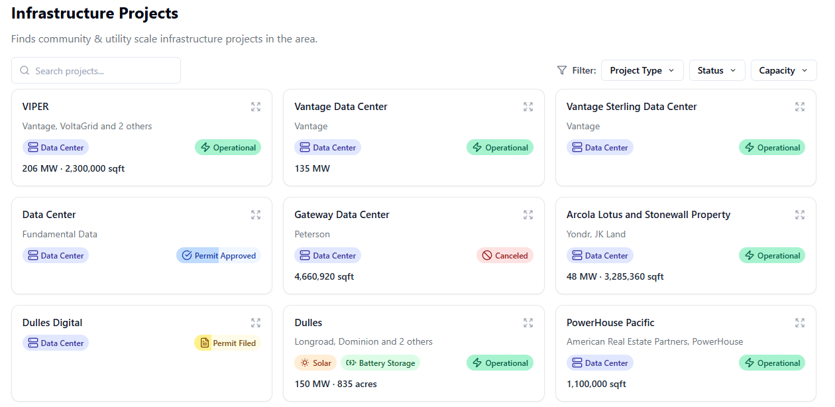Viewport: 835px width, 407px height.
Task: Click Data Center tag on PowerHouse Pacific
Action: pos(600,363)
